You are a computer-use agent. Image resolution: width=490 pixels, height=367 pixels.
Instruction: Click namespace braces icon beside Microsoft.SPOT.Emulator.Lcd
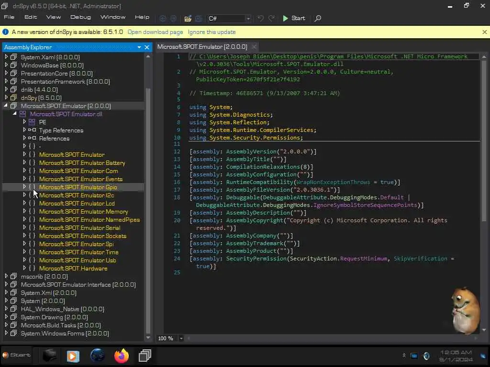coord(32,203)
